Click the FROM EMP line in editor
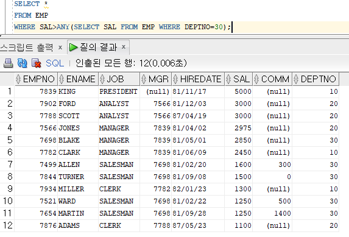 [31, 15]
